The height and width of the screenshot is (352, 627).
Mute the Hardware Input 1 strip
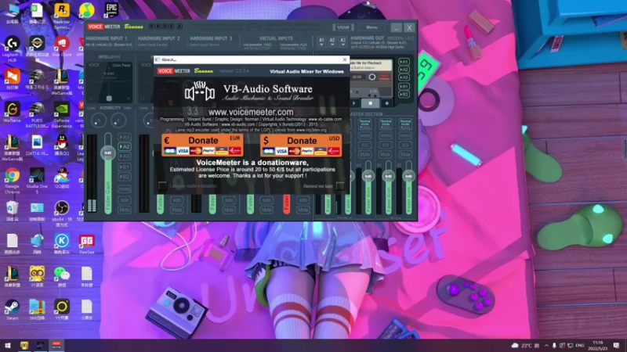coord(125,210)
